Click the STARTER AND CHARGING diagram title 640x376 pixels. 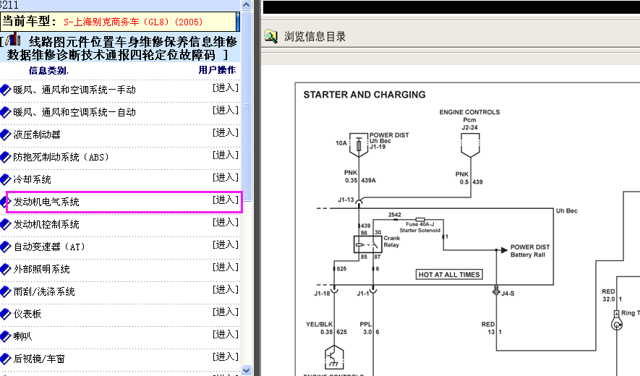coord(364,95)
